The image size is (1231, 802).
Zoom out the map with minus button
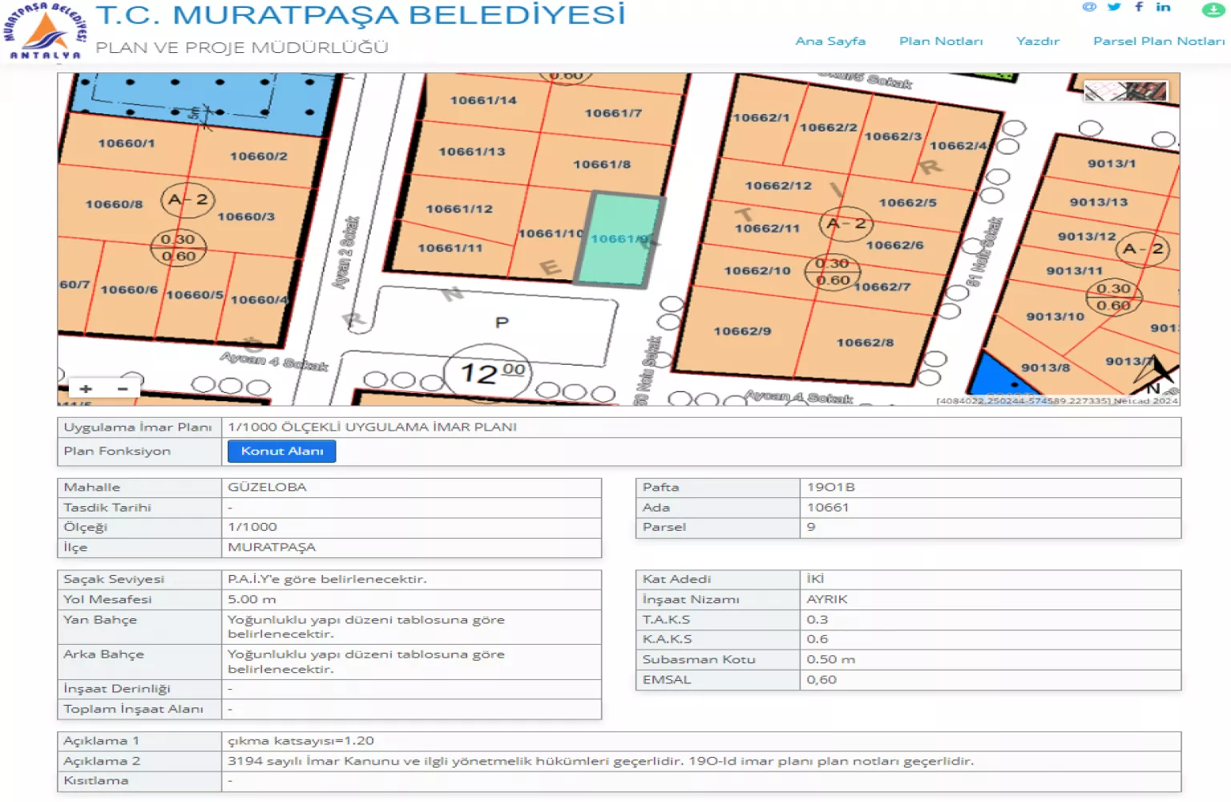pos(123,389)
